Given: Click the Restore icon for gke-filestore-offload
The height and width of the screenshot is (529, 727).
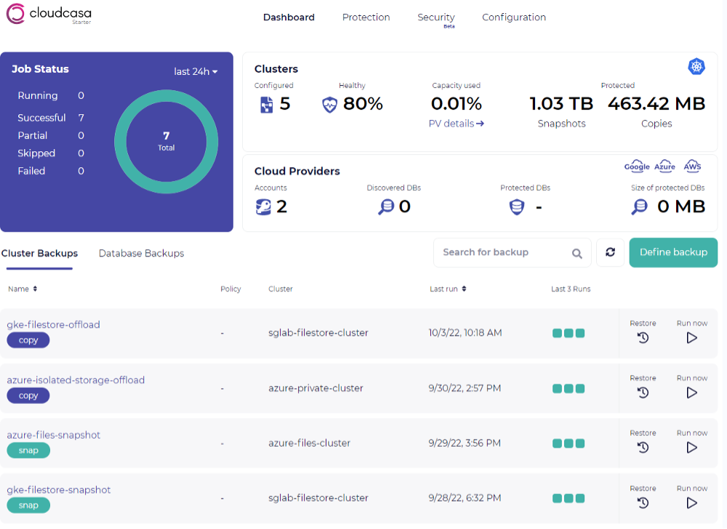Looking at the screenshot, I should click(x=643, y=337).
